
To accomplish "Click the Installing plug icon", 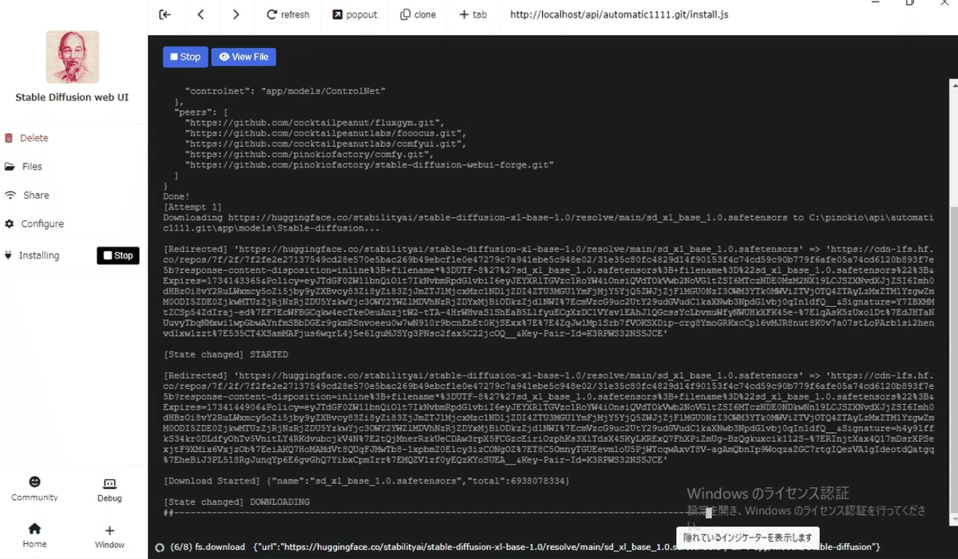I will [10, 255].
